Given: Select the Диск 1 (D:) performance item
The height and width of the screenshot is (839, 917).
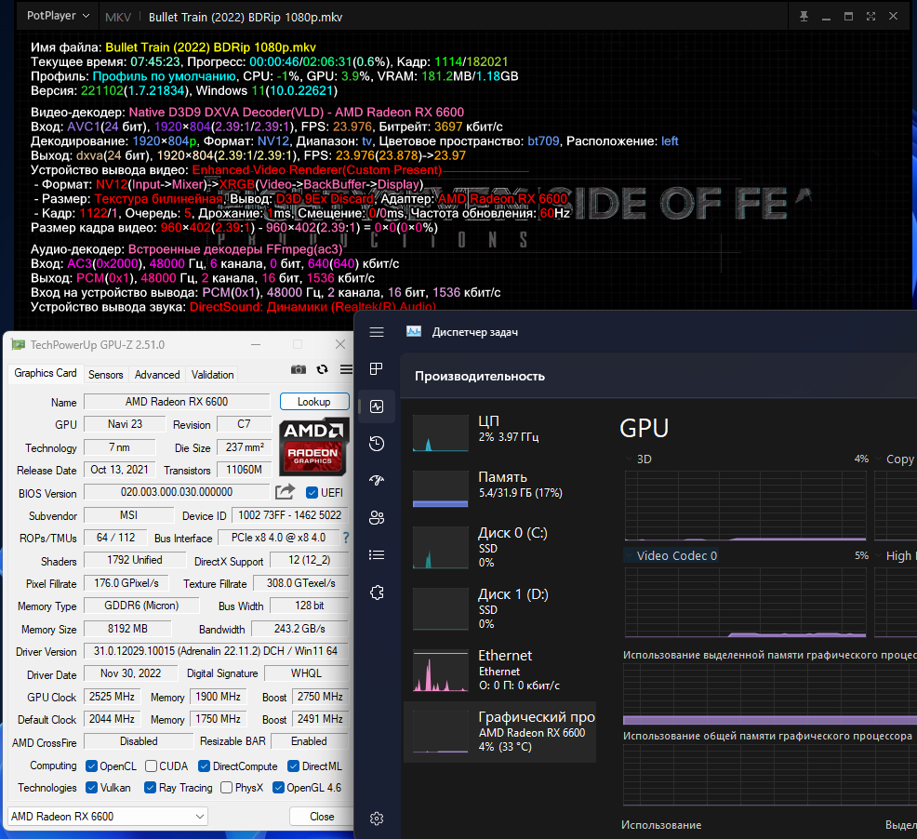Looking at the screenshot, I should [x=500, y=609].
